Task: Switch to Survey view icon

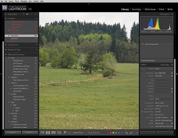Action: coord(59,133)
